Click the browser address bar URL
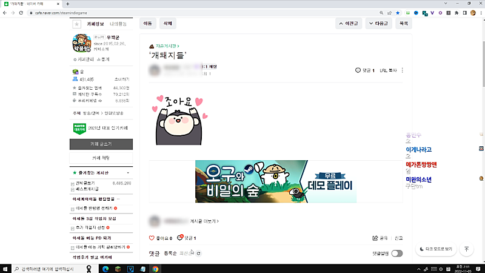Screen dimensions: 485x273 tap(61, 13)
